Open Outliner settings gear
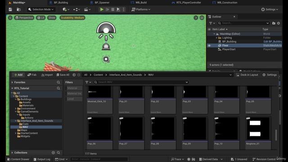The image size is (288, 162). (x=279, y=23)
